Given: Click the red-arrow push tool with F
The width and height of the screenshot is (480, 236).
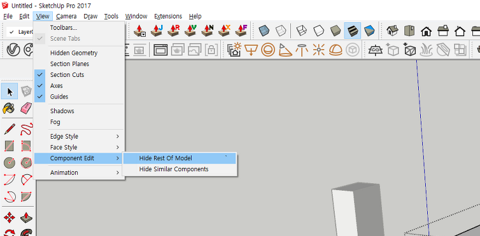Looking at the screenshot, I should click(x=241, y=31).
